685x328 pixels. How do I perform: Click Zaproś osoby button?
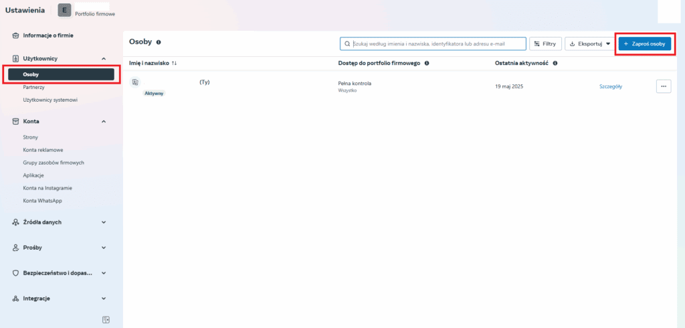[645, 44]
